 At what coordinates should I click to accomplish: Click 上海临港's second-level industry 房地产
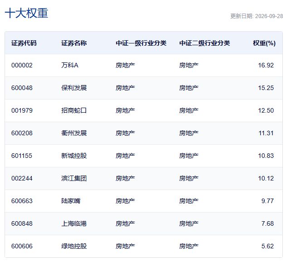pyautogui.click(x=189, y=223)
